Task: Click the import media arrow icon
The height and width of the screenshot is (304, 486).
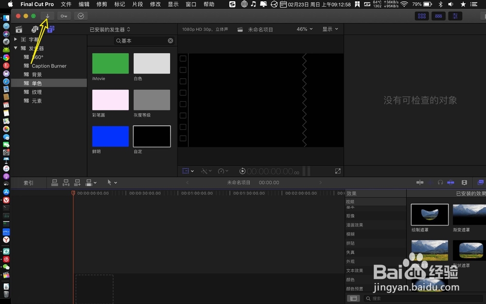Action: click(47, 16)
